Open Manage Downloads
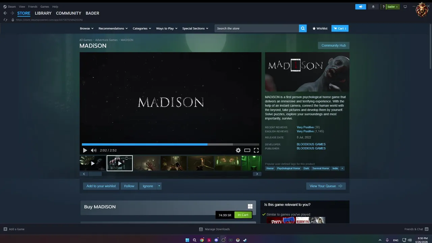 214,229
